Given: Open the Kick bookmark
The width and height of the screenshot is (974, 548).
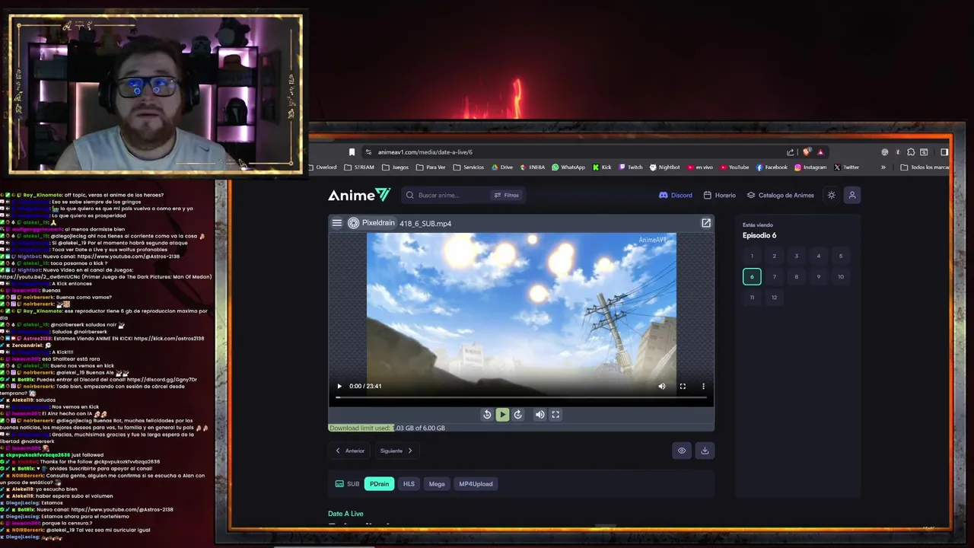Looking at the screenshot, I should (602, 167).
